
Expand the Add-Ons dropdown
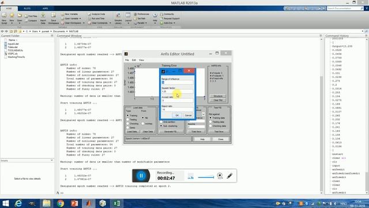(174, 23)
